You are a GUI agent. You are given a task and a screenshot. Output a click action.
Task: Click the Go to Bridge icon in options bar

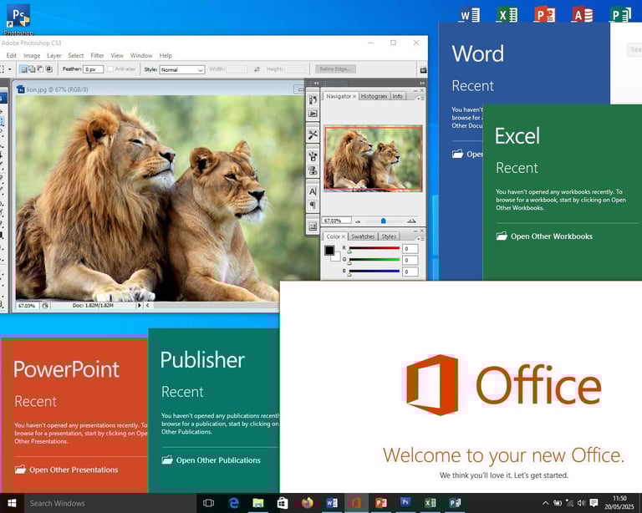coord(423,69)
